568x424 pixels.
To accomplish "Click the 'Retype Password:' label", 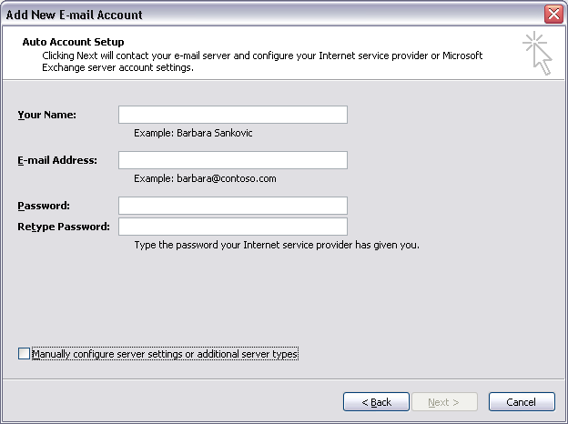I will click(64, 227).
